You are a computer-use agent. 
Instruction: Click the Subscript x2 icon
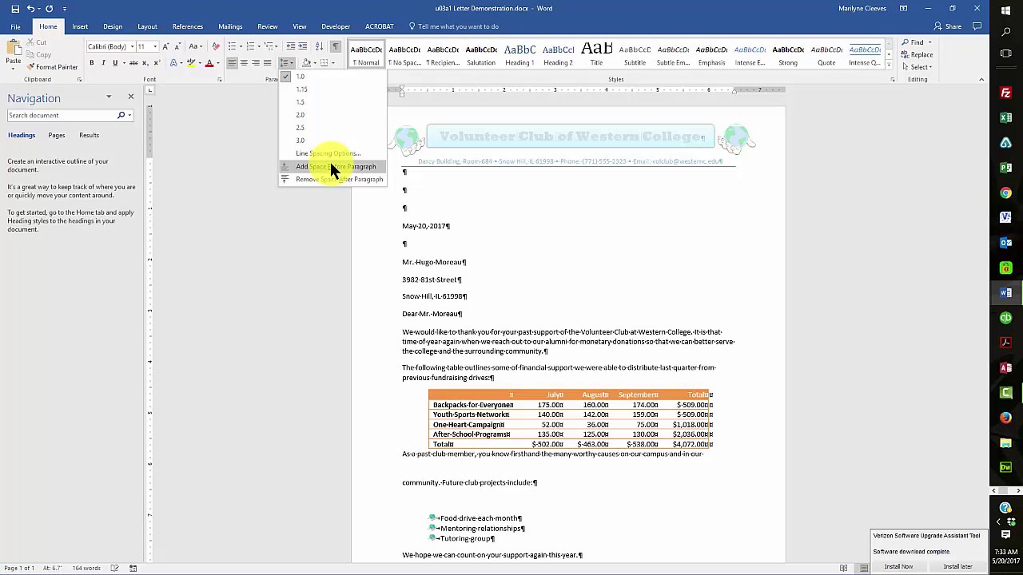click(145, 63)
